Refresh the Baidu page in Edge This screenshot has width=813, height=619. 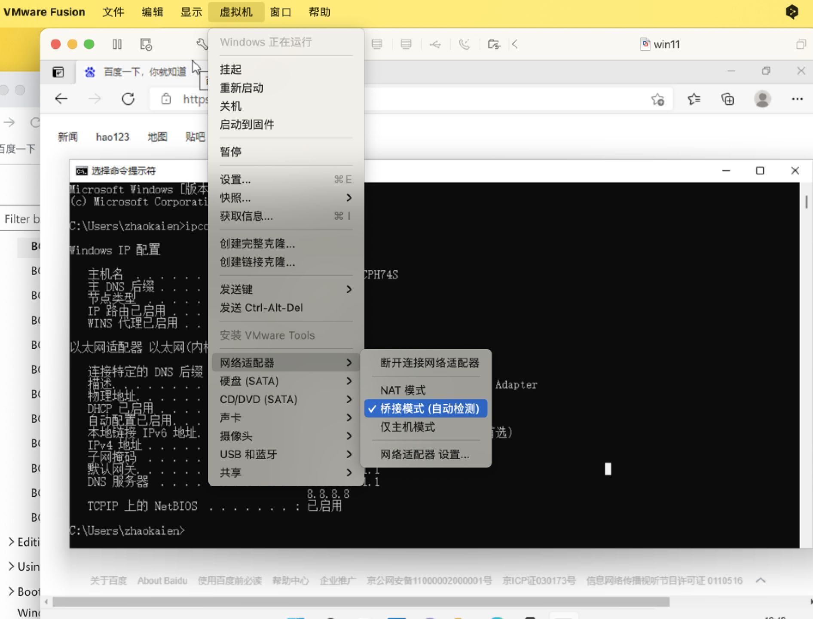point(128,99)
